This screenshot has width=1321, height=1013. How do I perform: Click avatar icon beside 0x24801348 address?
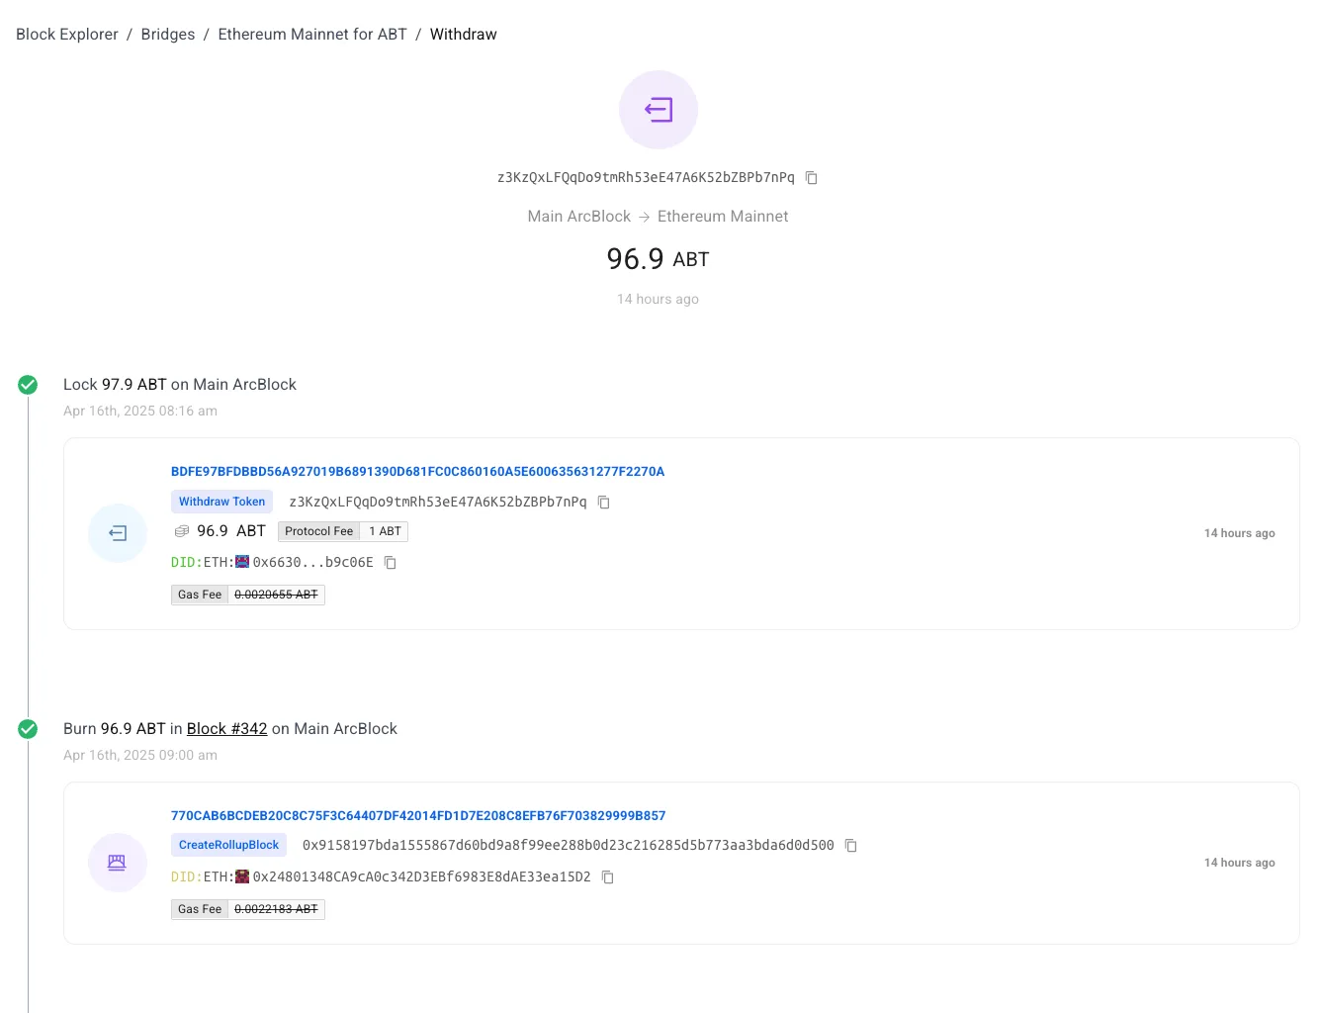(242, 876)
